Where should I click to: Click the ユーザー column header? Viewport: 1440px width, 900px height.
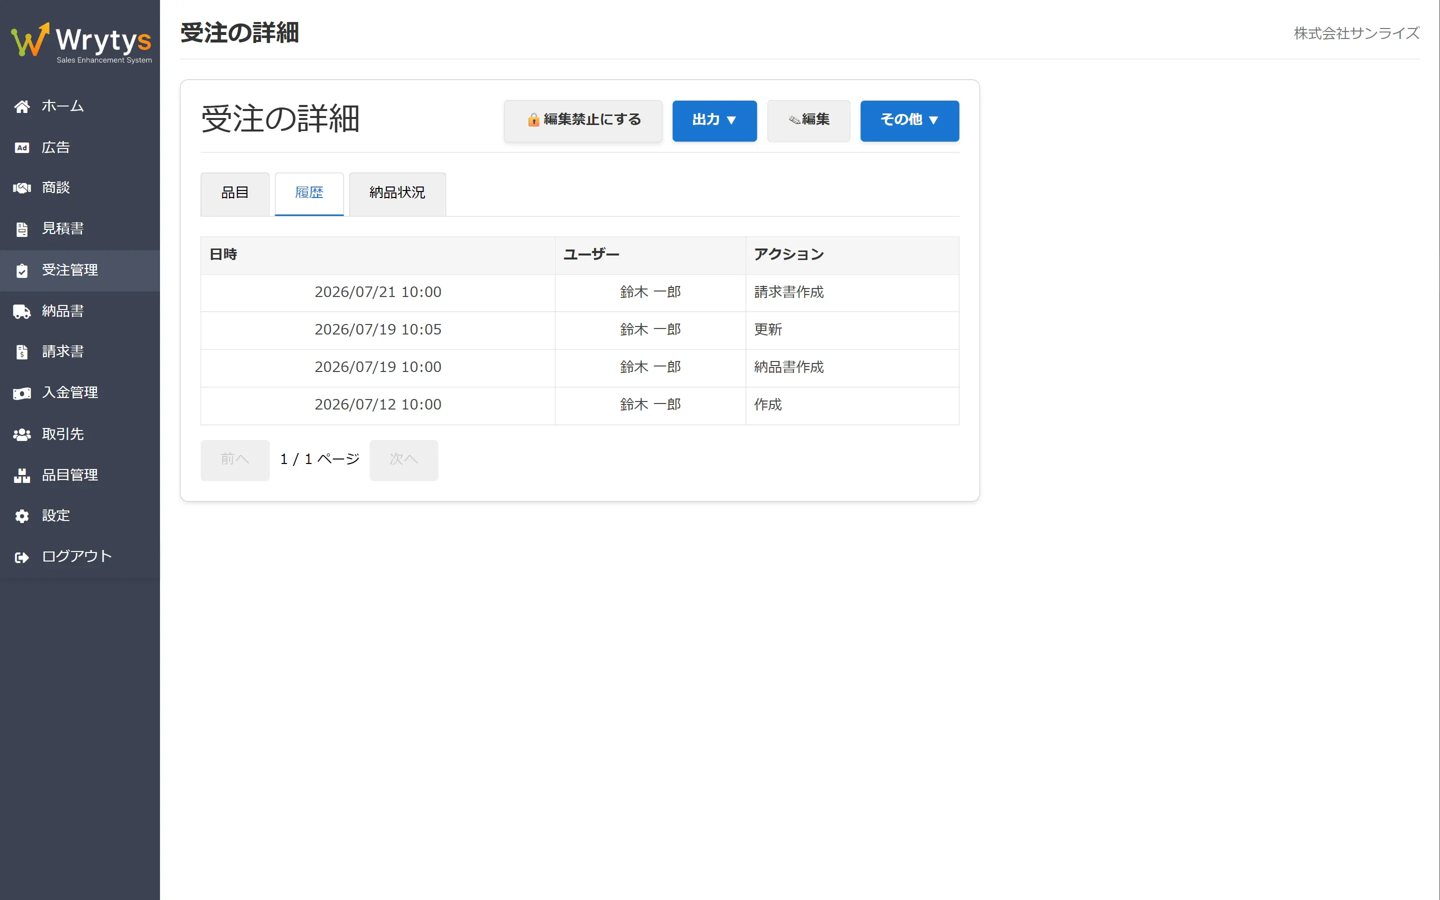[650, 255]
